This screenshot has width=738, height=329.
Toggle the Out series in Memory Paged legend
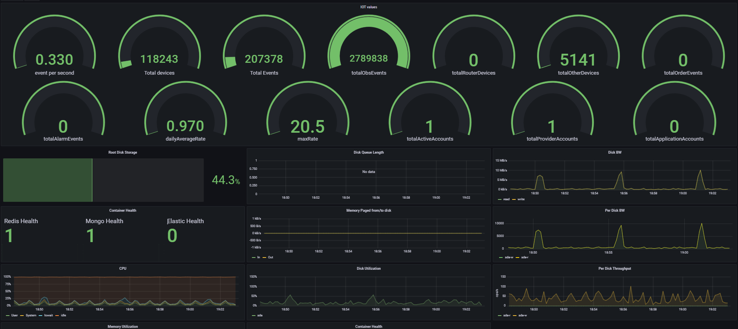tap(270, 258)
